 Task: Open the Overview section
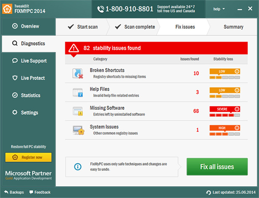click(x=29, y=26)
